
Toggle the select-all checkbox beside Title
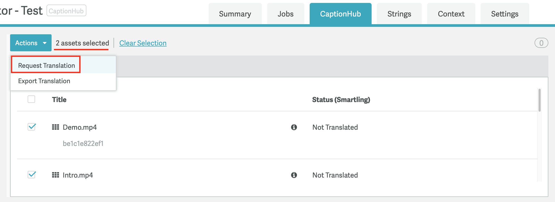31,99
